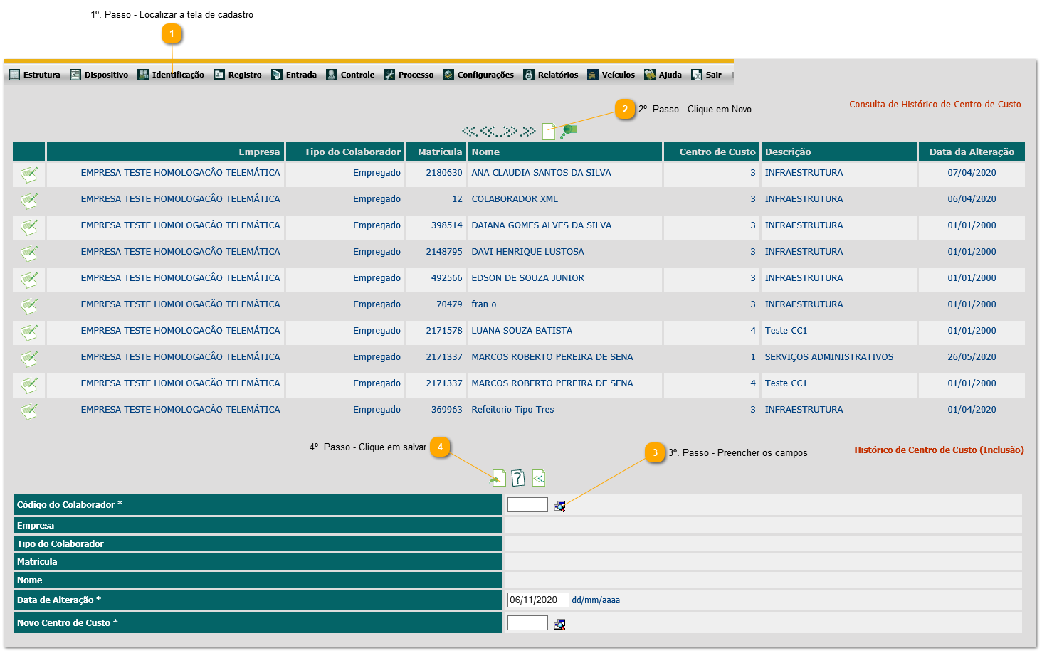Click matrícula 2180630
The width and height of the screenshot is (1042, 653).
[444, 173]
